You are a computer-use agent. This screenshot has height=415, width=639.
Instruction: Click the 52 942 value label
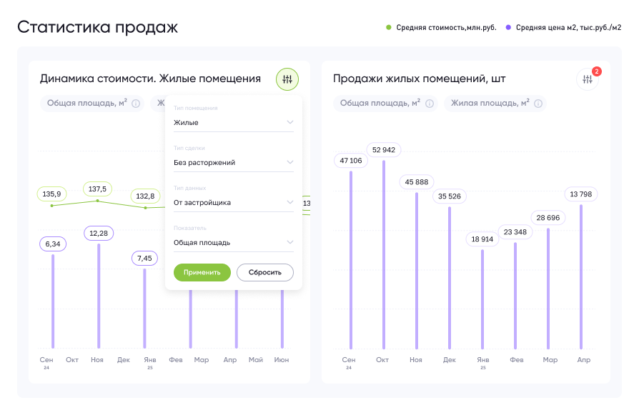click(384, 150)
